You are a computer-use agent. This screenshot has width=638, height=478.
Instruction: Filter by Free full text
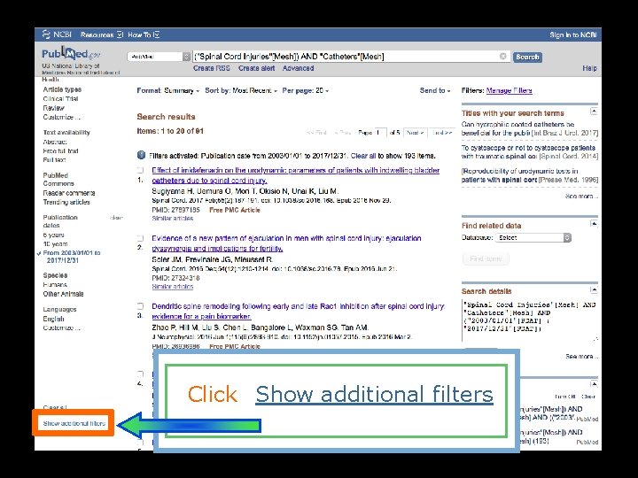point(60,150)
